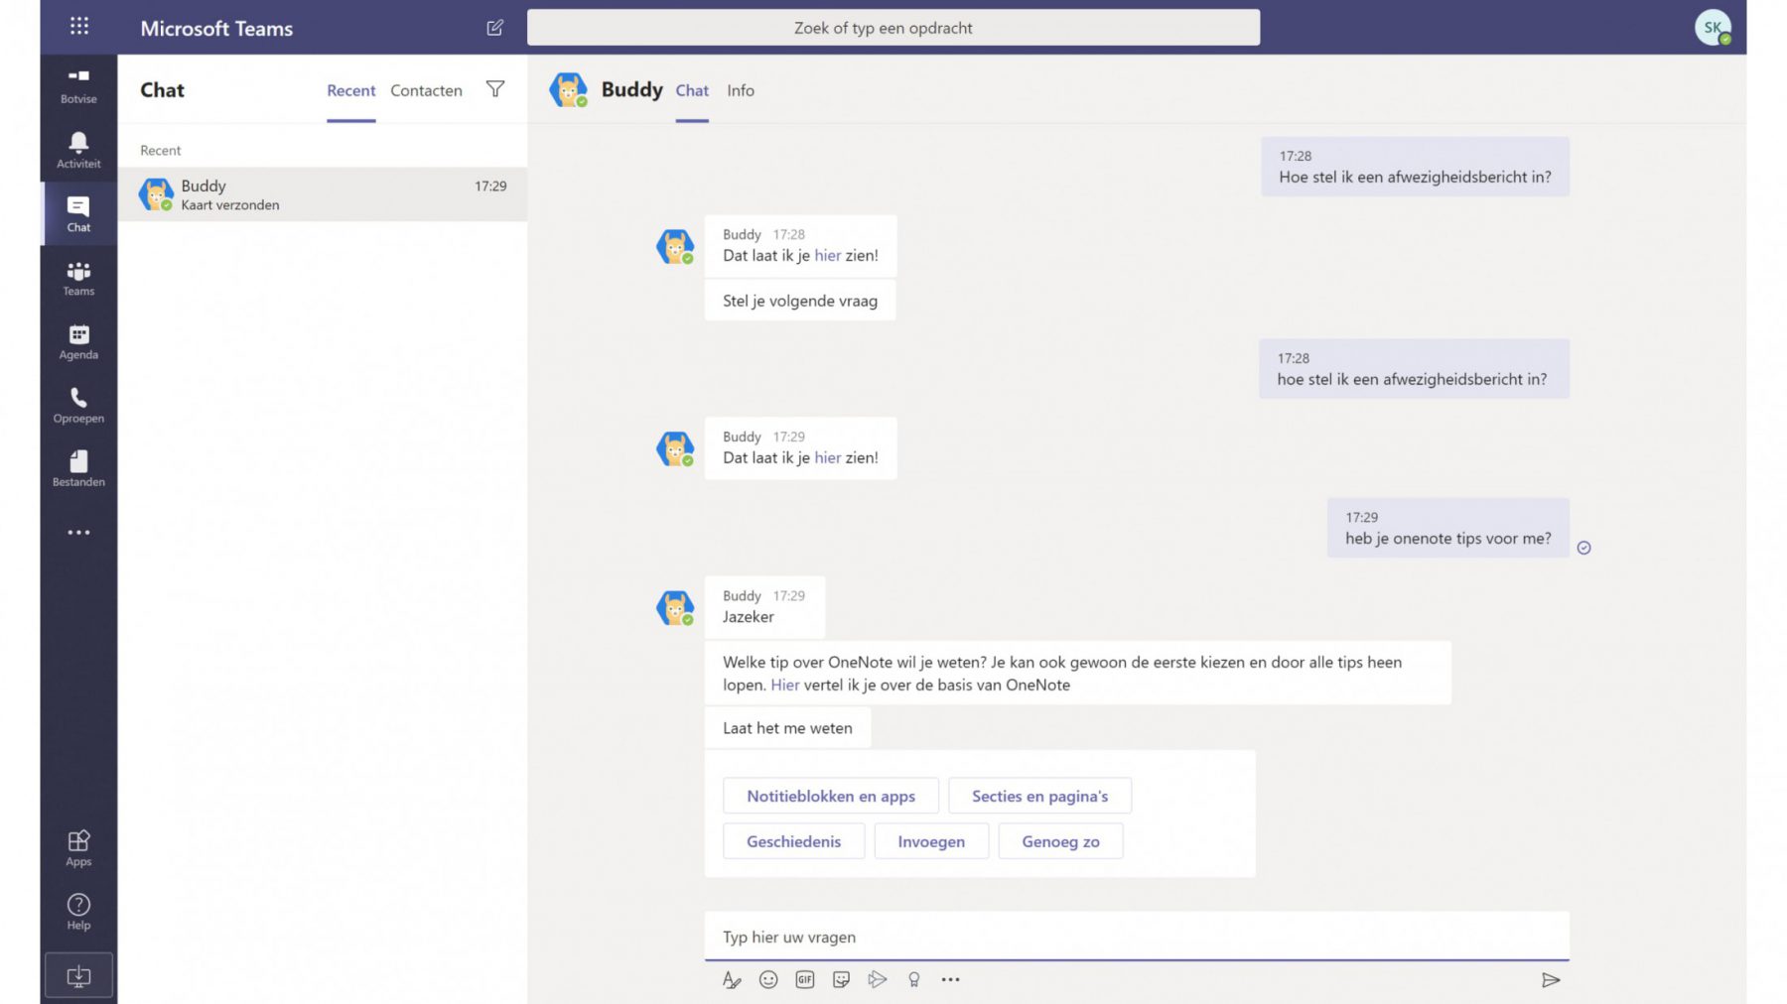Select Chat in the left sidebar
The height and width of the screenshot is (1004, 1787).
pos(78,213)
